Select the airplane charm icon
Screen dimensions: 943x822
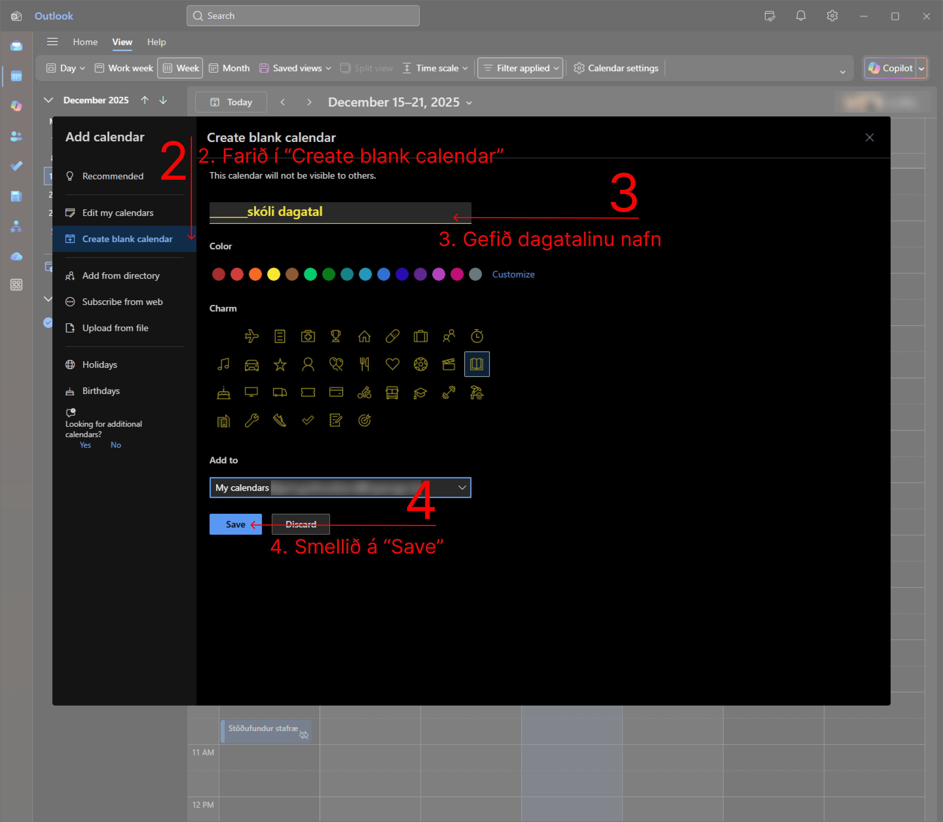251,336
